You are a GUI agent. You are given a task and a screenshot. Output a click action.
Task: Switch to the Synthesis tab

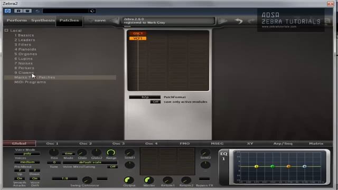(x=43, y=20)
